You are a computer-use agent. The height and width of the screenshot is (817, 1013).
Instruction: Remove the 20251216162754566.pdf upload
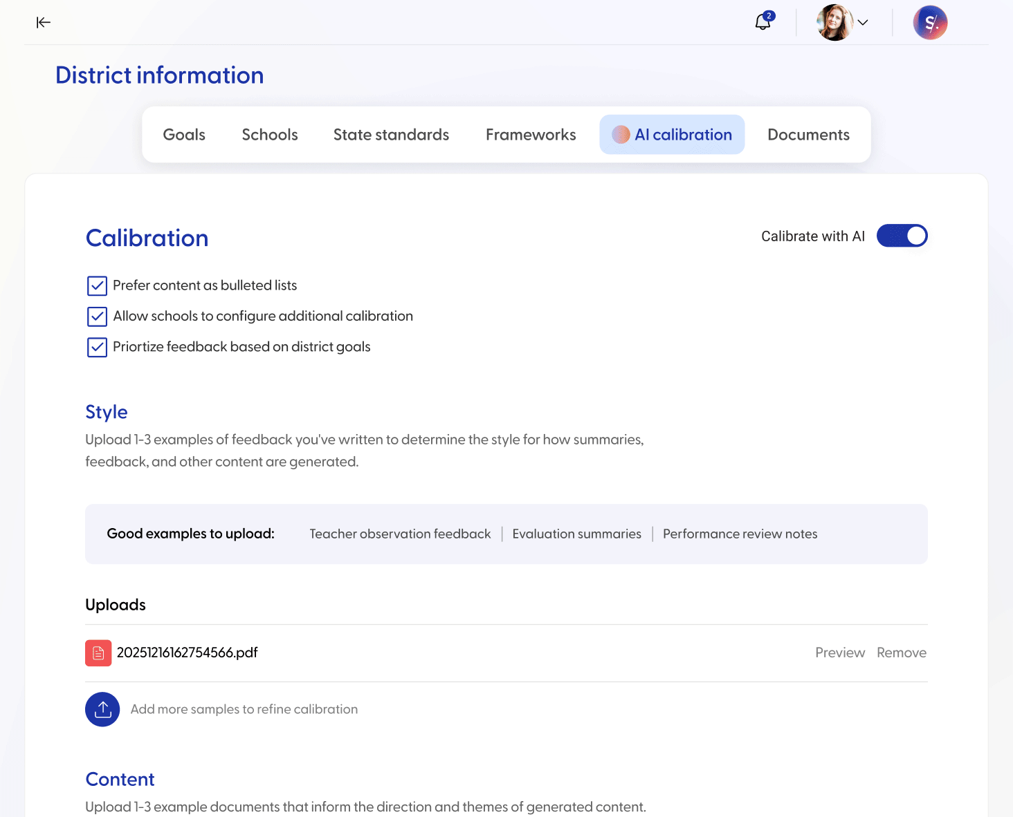point(901,652)
